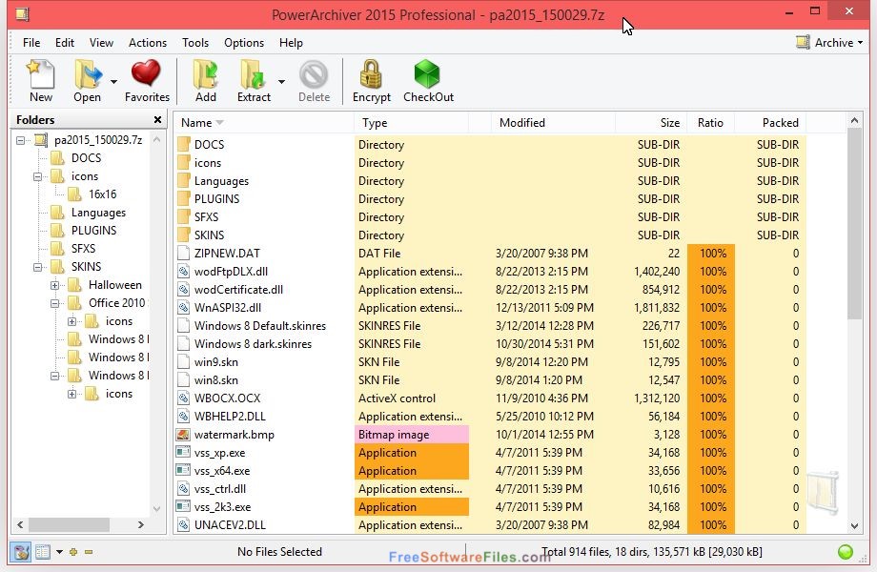Sort by the Modified column header
The image size is (877, 572).
[x=553, y=122]
